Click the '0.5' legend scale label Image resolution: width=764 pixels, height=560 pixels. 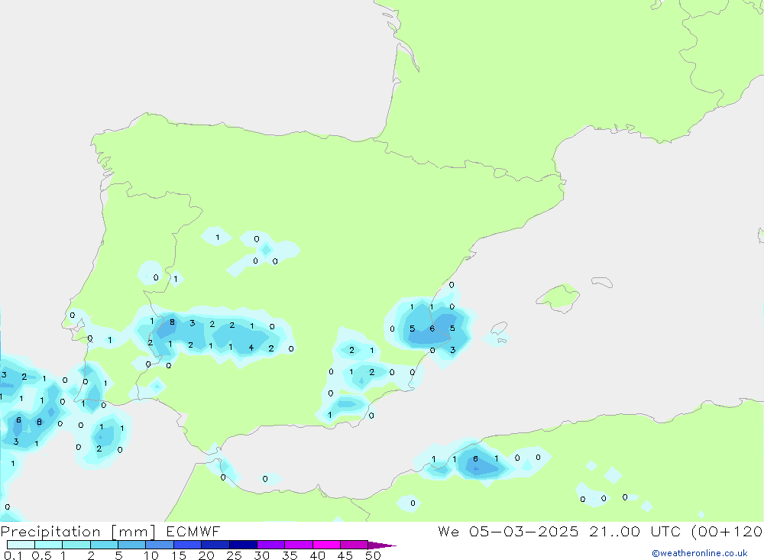tap(41, 555)
